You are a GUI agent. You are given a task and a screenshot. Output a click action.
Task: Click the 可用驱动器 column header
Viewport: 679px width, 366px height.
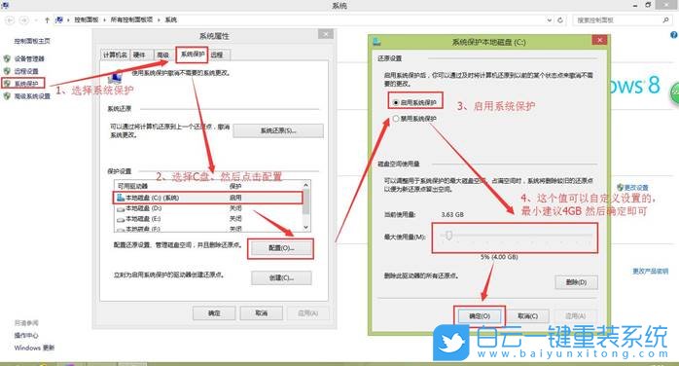coord(133,186)
